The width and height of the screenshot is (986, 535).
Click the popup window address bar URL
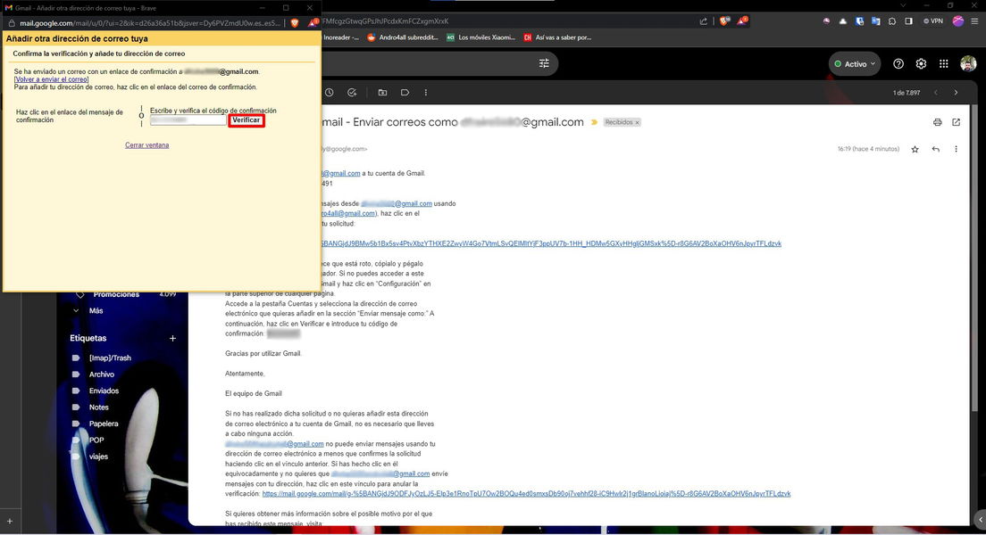[x=150, y=23]
